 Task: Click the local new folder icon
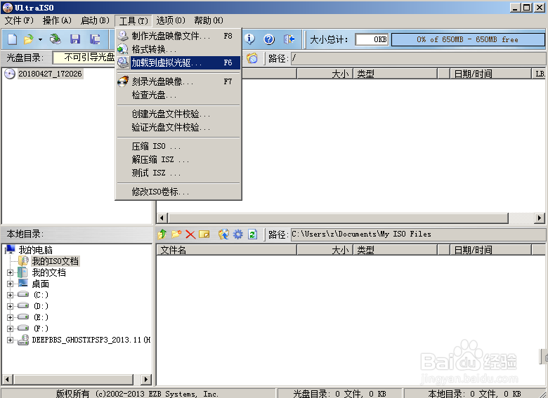pos(176,234)
